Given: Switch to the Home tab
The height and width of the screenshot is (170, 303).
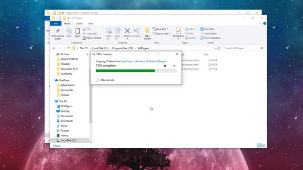Looking at the screenshot, I should [67, 24].
